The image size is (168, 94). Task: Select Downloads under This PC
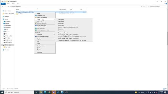(x=8, y=28)
